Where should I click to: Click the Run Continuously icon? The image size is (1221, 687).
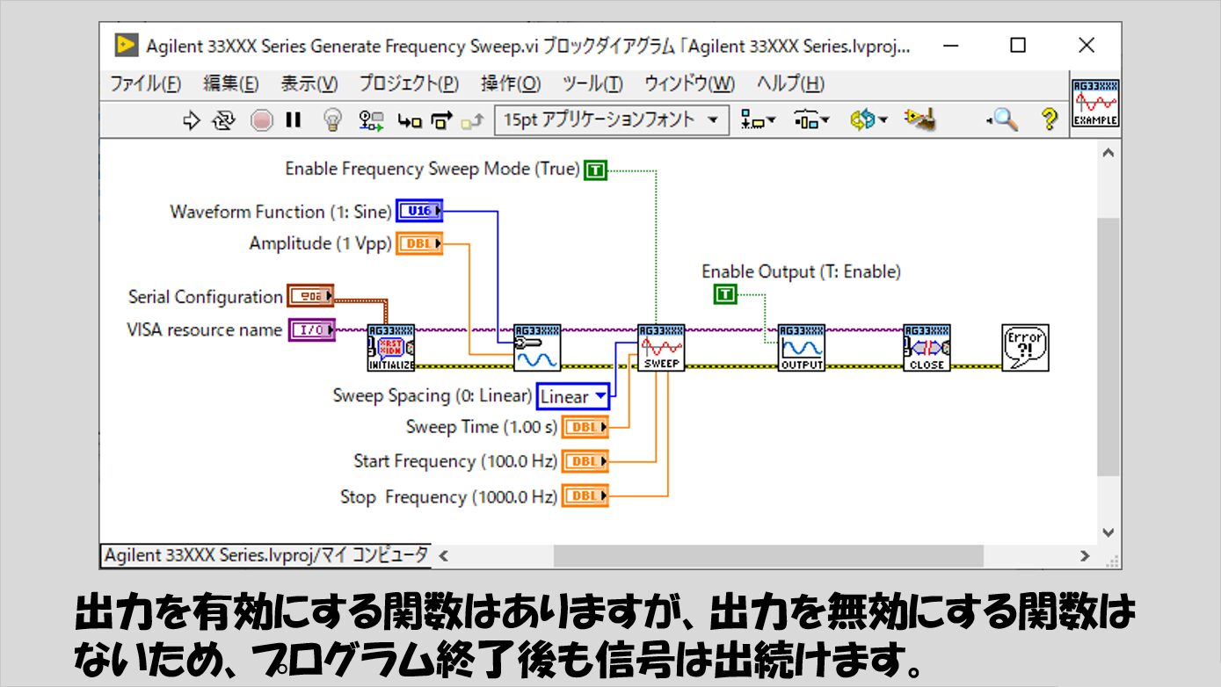click(223, 120)
